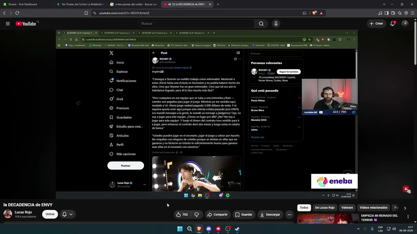Open the browser main menu
The image size is (417, 234).
click(412, 13)
